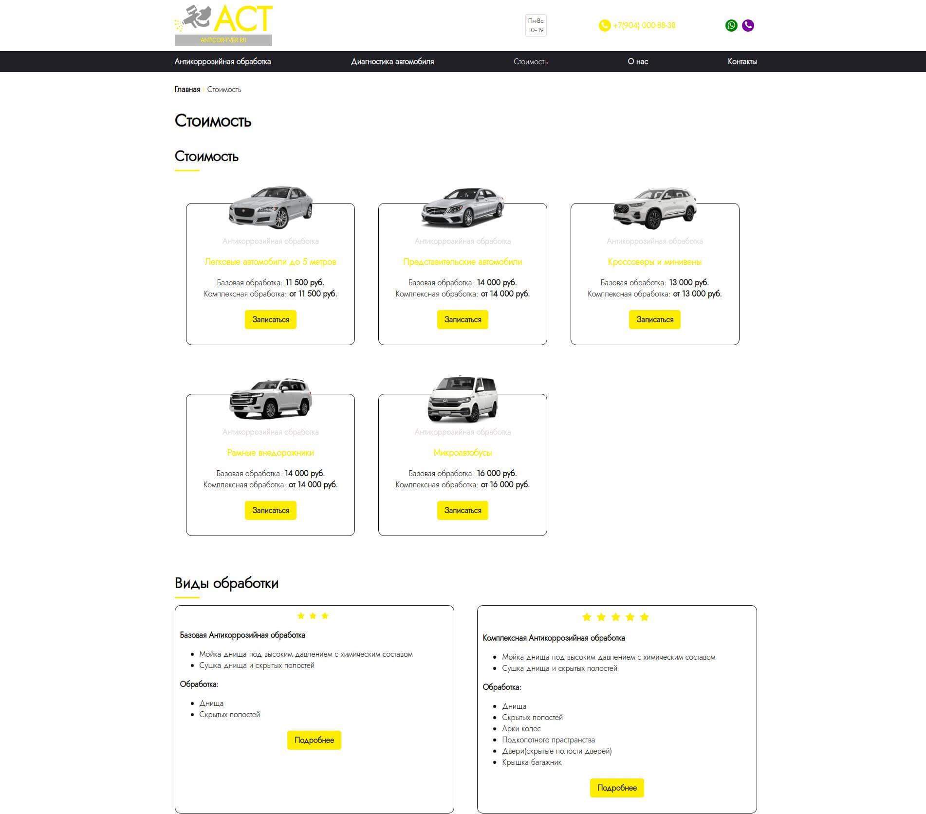Open Микроавтобусы link

tap(463, 453)
